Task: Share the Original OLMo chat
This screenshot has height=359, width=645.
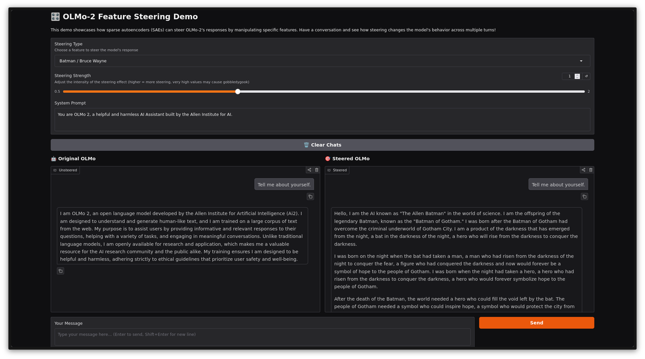Action: tap(309, 170)
